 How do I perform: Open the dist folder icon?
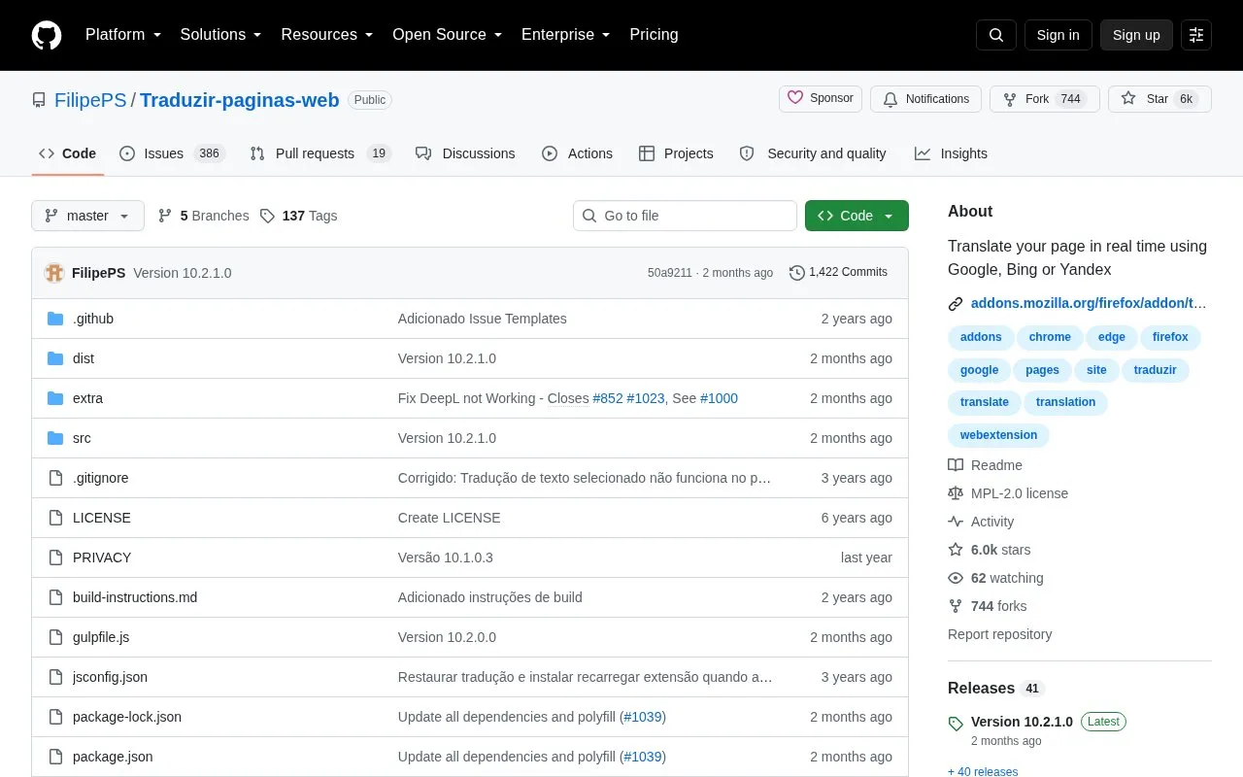[x=55, y=358]
